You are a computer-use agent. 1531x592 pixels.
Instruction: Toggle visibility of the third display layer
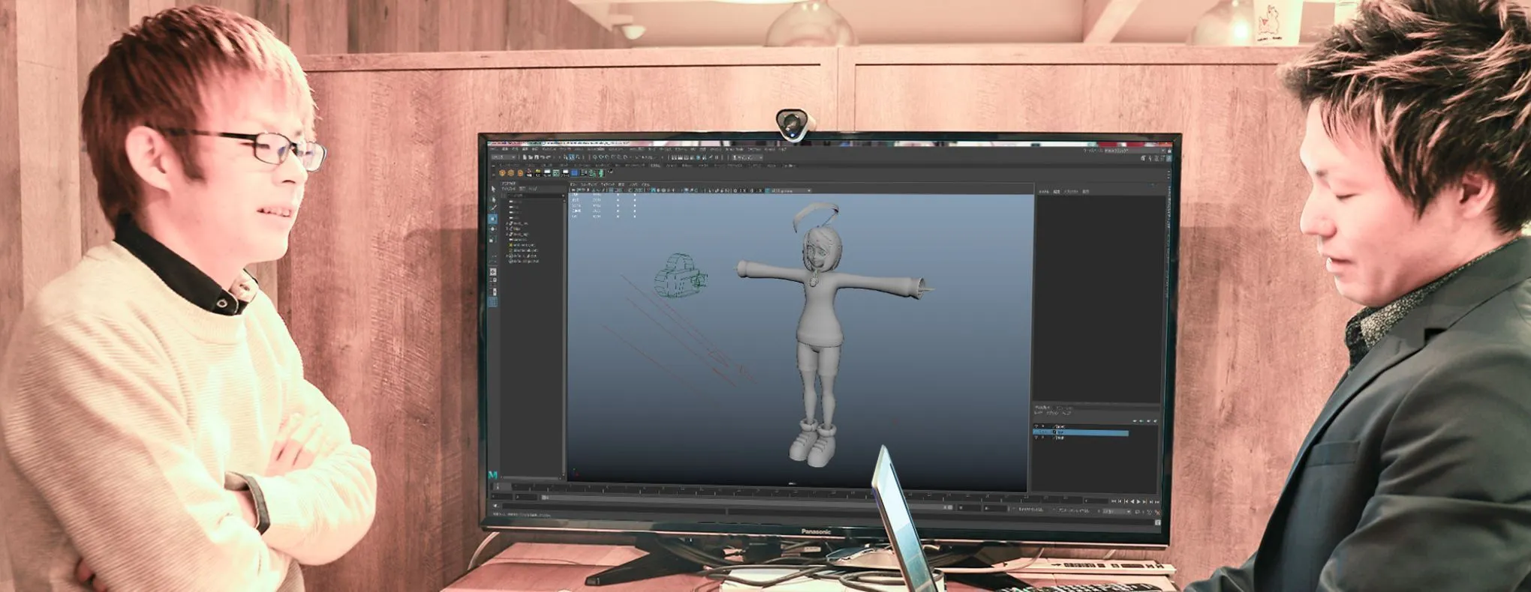(1036, 438)
